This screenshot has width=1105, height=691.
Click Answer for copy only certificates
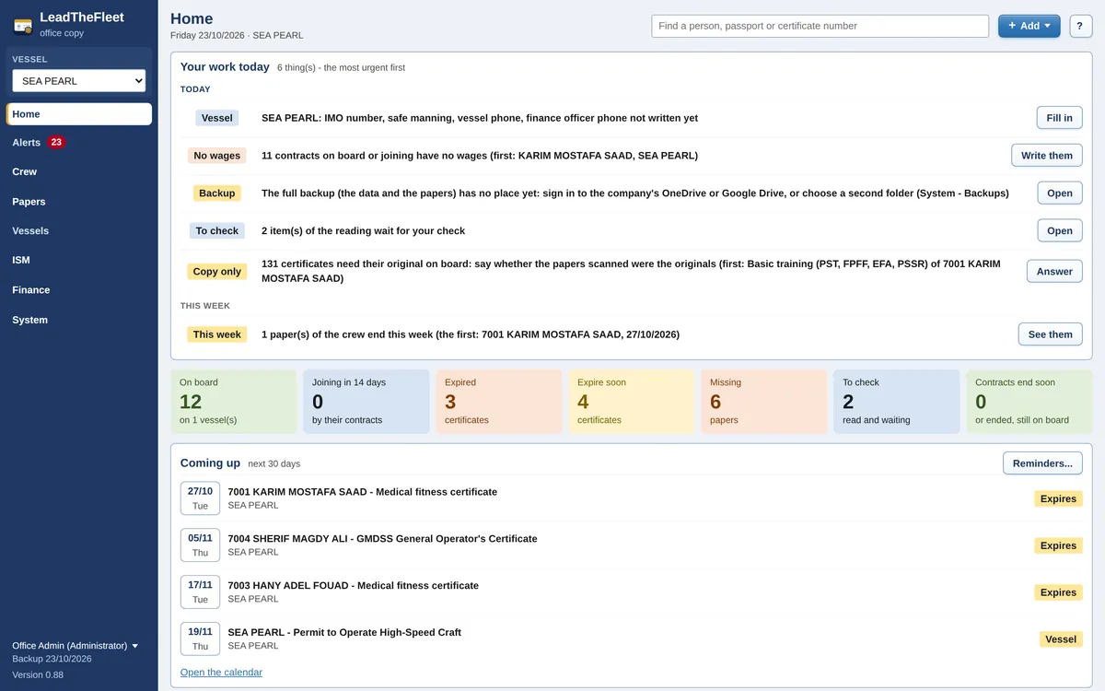(1054, 271)
